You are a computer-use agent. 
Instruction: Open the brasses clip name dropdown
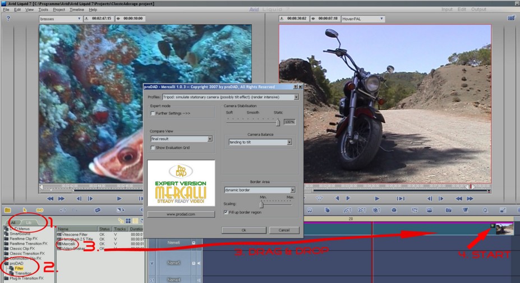pyautogui.click(x=60, y=19)
